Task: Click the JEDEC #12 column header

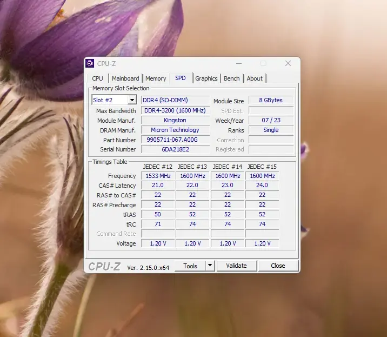Action: (x=158, y=167)
